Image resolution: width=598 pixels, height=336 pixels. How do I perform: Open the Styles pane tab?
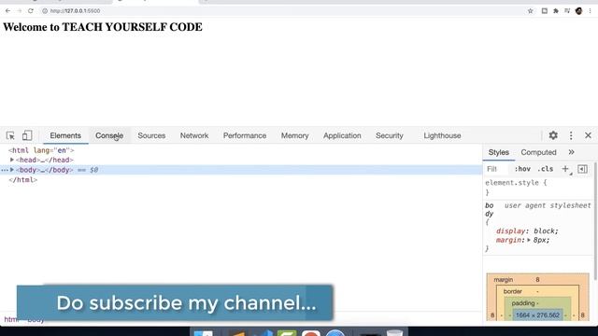click(498, 152)
